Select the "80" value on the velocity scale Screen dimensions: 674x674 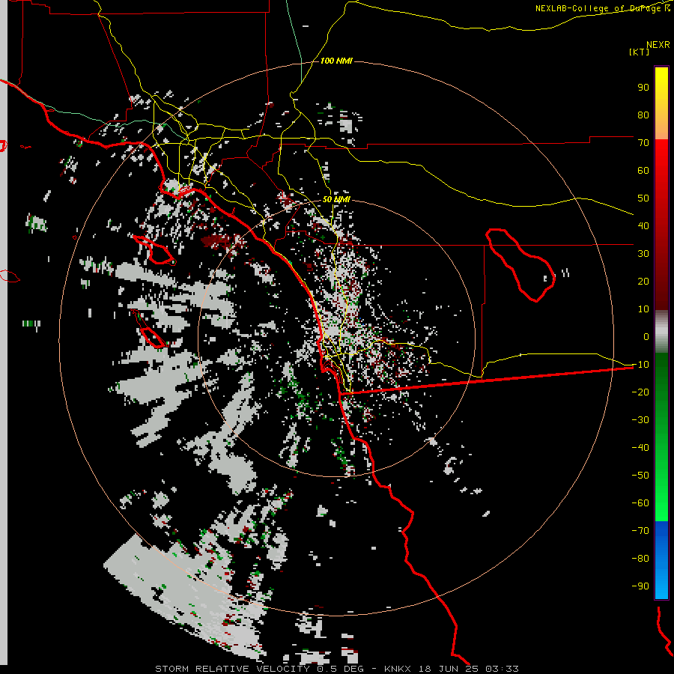coord(643,115)
